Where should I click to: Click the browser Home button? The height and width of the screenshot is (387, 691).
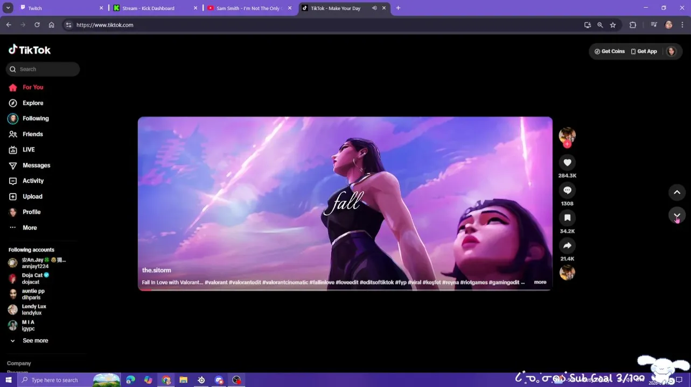coord(51,25)
